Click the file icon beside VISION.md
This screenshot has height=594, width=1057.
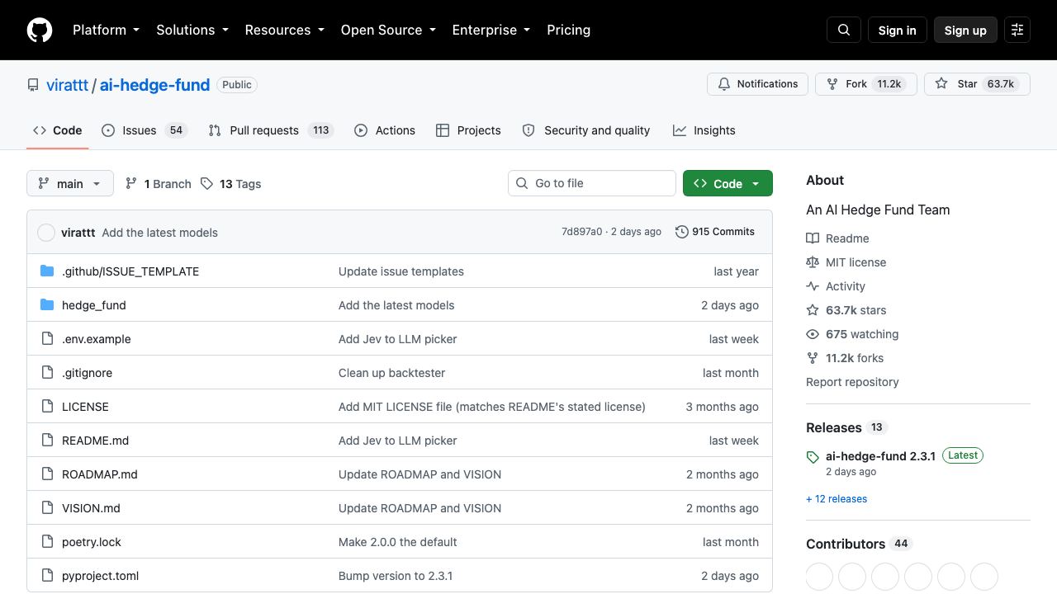[47, 508]
